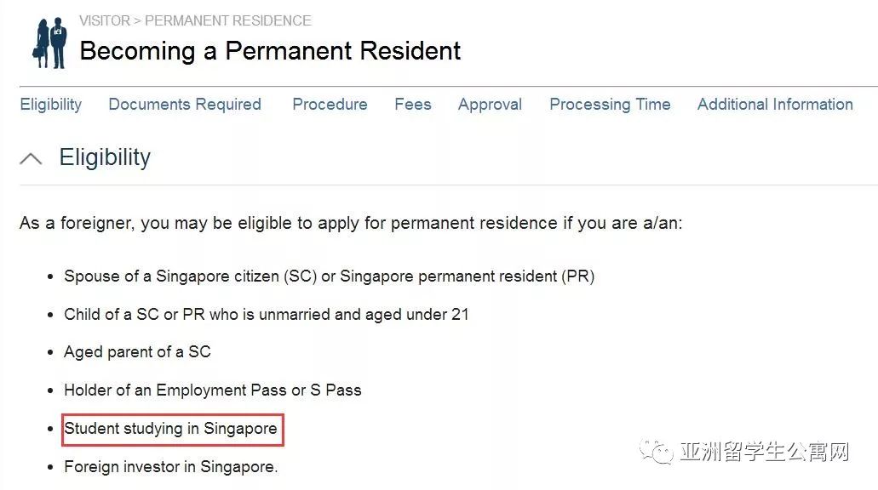Select the highlighted Student studying in Singapore item

tap(171, 429)
